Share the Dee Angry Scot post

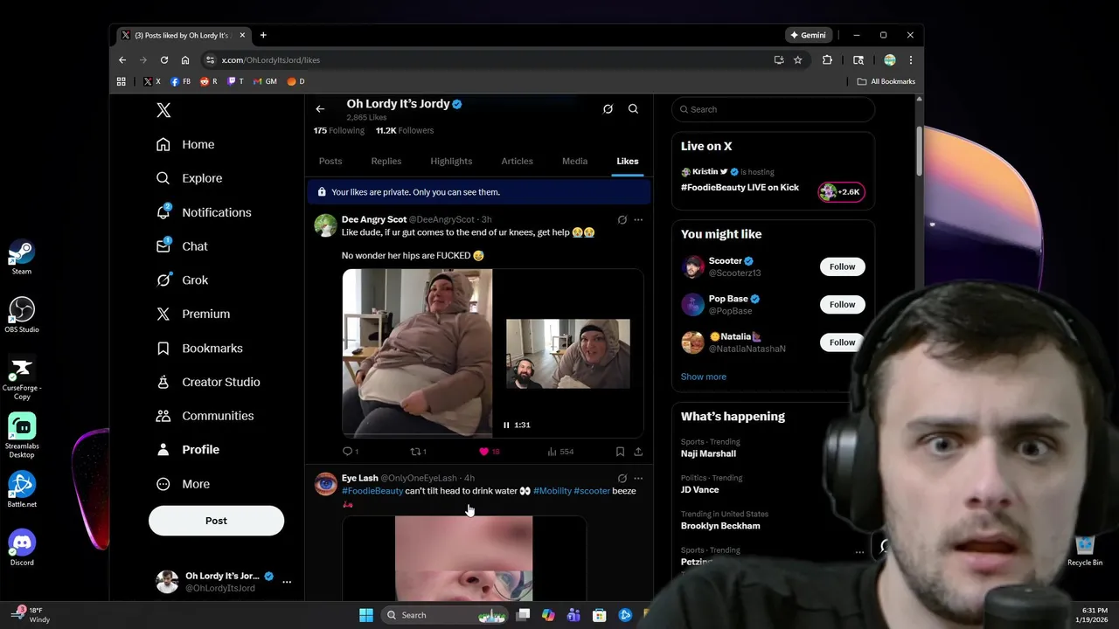pos(638,452)
